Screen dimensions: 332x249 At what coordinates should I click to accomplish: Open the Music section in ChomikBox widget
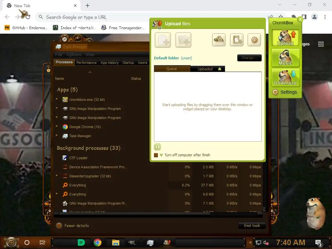pos(285,58)
